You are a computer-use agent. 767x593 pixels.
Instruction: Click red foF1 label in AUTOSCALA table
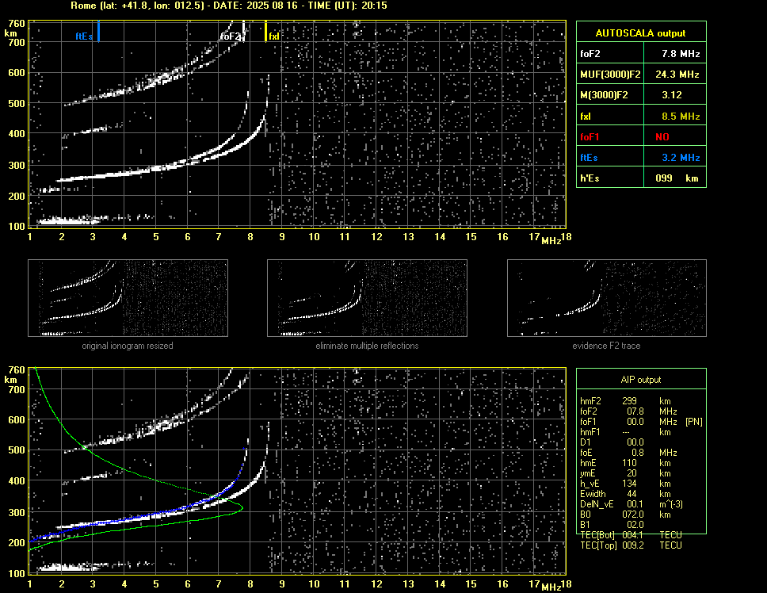point(590,136)
